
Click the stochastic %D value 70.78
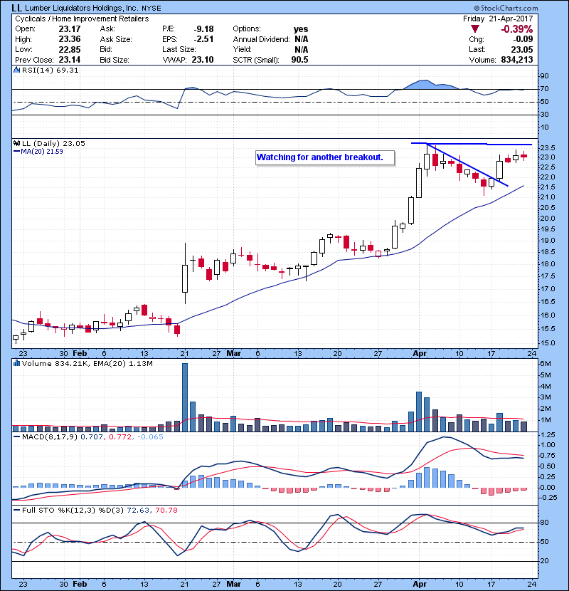point(166,510)
